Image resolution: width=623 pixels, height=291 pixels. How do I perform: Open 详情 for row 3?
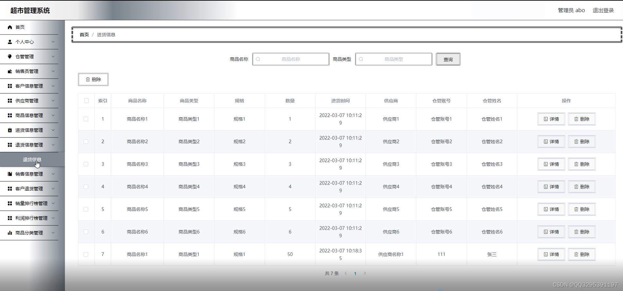click(x=551, y=164)
